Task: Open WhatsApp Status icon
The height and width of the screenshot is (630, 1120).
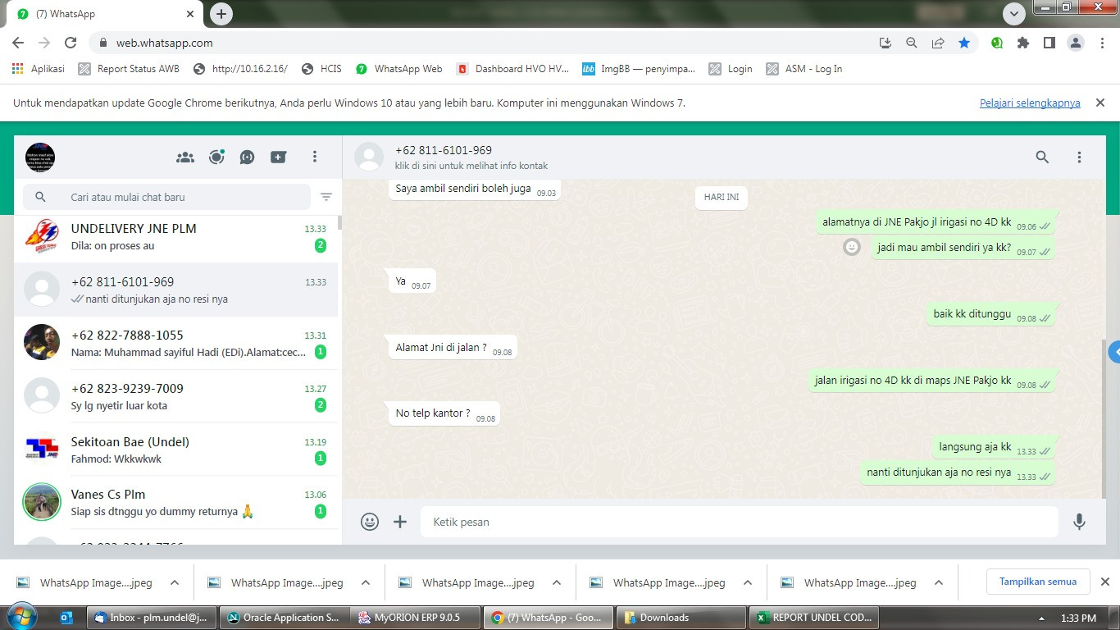Action: click(x=216, y=157)
